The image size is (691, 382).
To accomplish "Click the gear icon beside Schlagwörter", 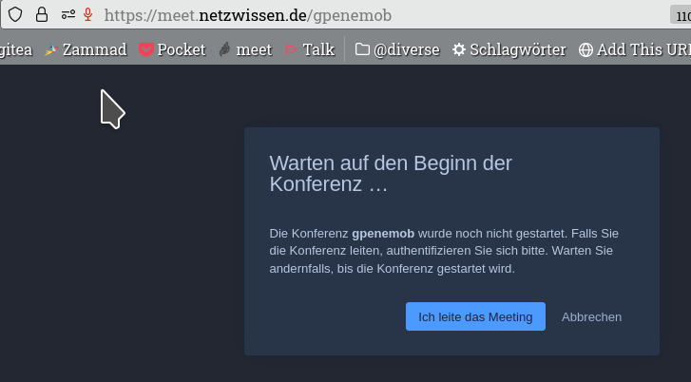I will [459, 49].
